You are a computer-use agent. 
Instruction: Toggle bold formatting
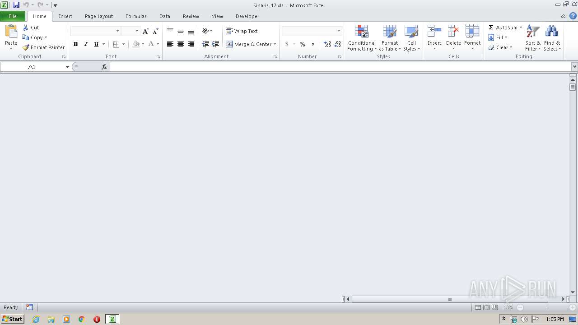pyautogui.click(x=75, y=44)
